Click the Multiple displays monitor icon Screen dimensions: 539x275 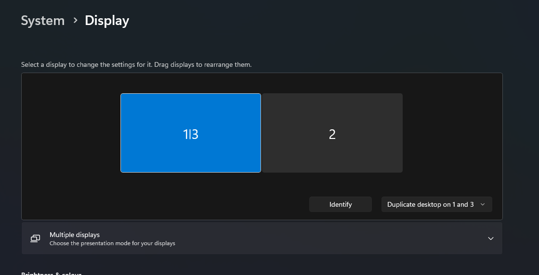(x=35, y=238)
